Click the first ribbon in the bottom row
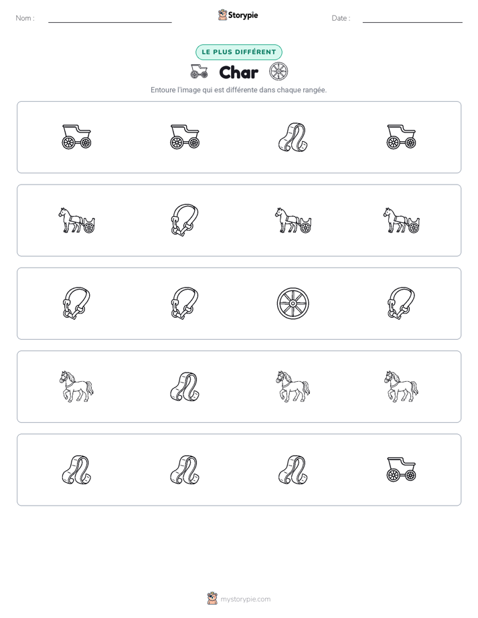 [x=76, y=470]
